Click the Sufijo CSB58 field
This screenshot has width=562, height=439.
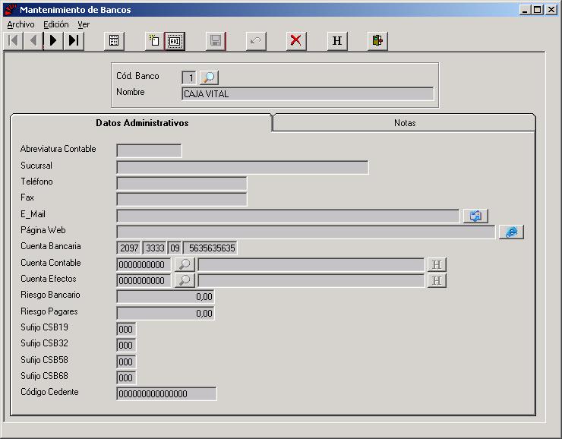pyautogui.click(x=126, y=362)
